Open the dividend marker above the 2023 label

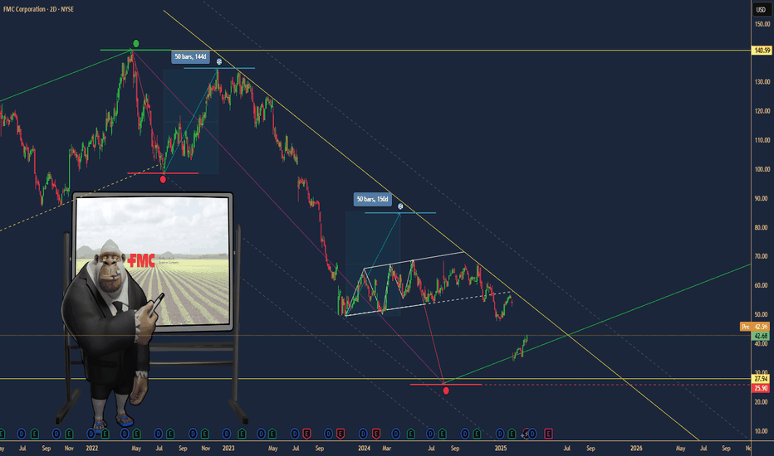[x=226, y=434]
